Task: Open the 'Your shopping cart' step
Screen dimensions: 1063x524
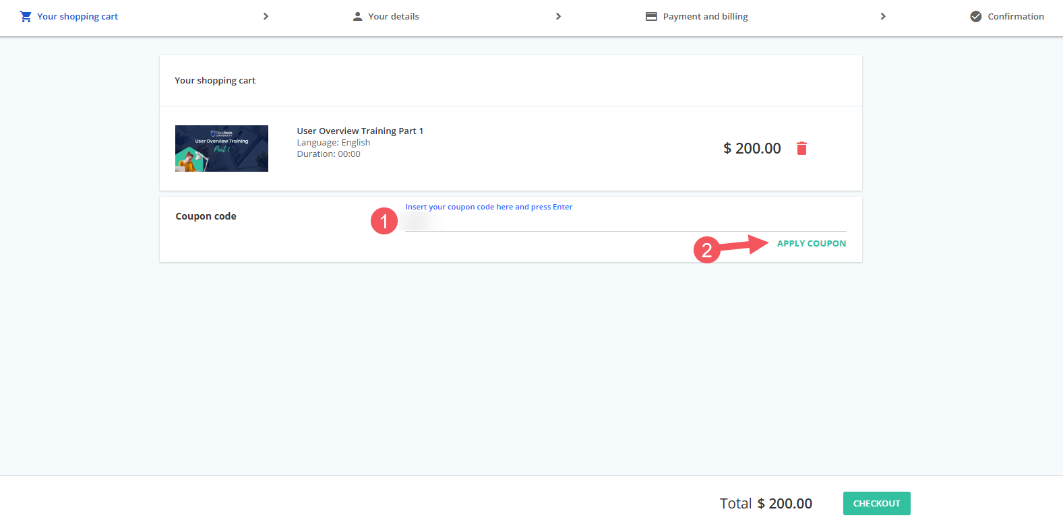Action: [78, 16]
